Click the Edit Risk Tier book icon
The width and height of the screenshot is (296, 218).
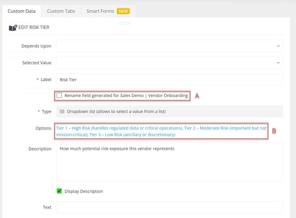(x=13, y=28)
